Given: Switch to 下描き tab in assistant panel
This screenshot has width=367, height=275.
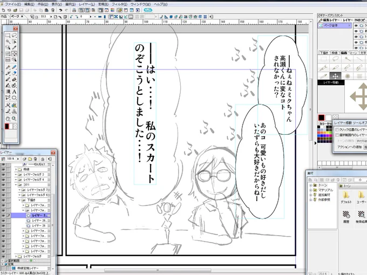Looking at the screenshot, I should [324, 53].
